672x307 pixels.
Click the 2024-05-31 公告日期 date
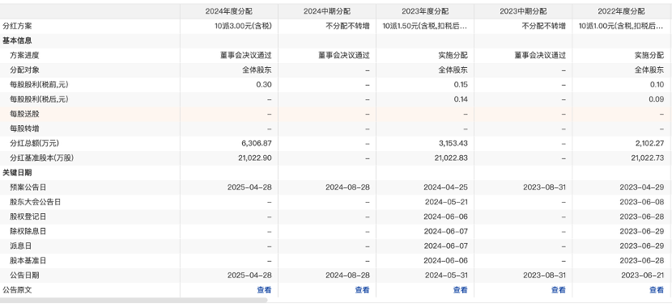(x=446, y=275)
